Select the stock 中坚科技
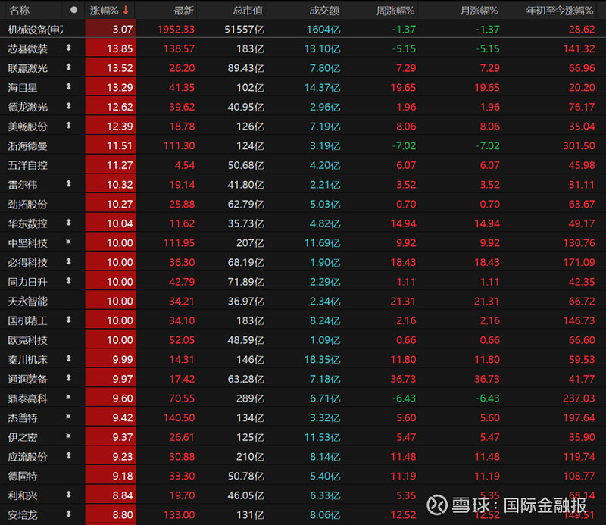 tap(28, 243)
